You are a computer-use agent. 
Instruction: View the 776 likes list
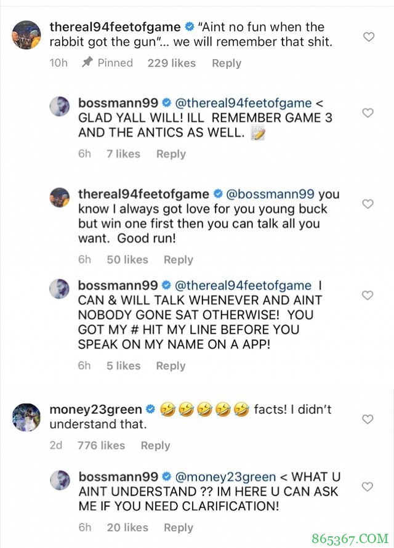(101, 445)
